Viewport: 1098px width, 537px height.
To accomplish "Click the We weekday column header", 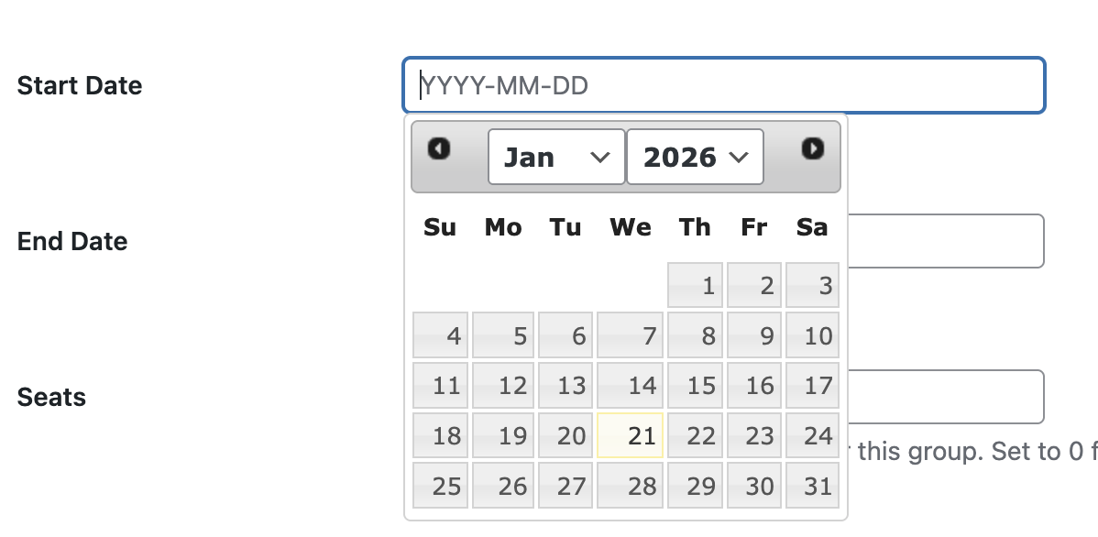I will (630, 227).
